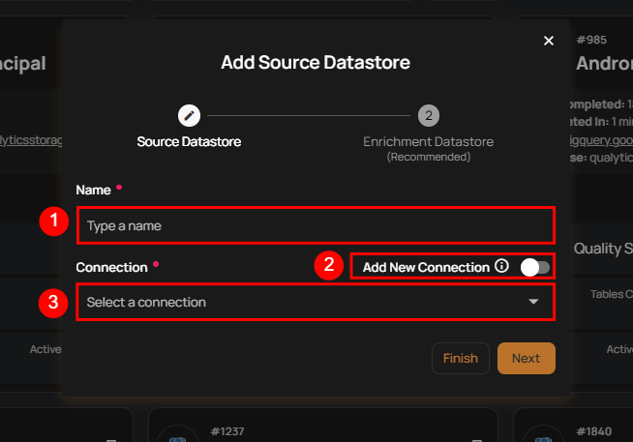Image resolution: width=633 pixels, height=442 pixels.
Task: Close the Add Source Datastore dialog
Action: pos(549,41)
